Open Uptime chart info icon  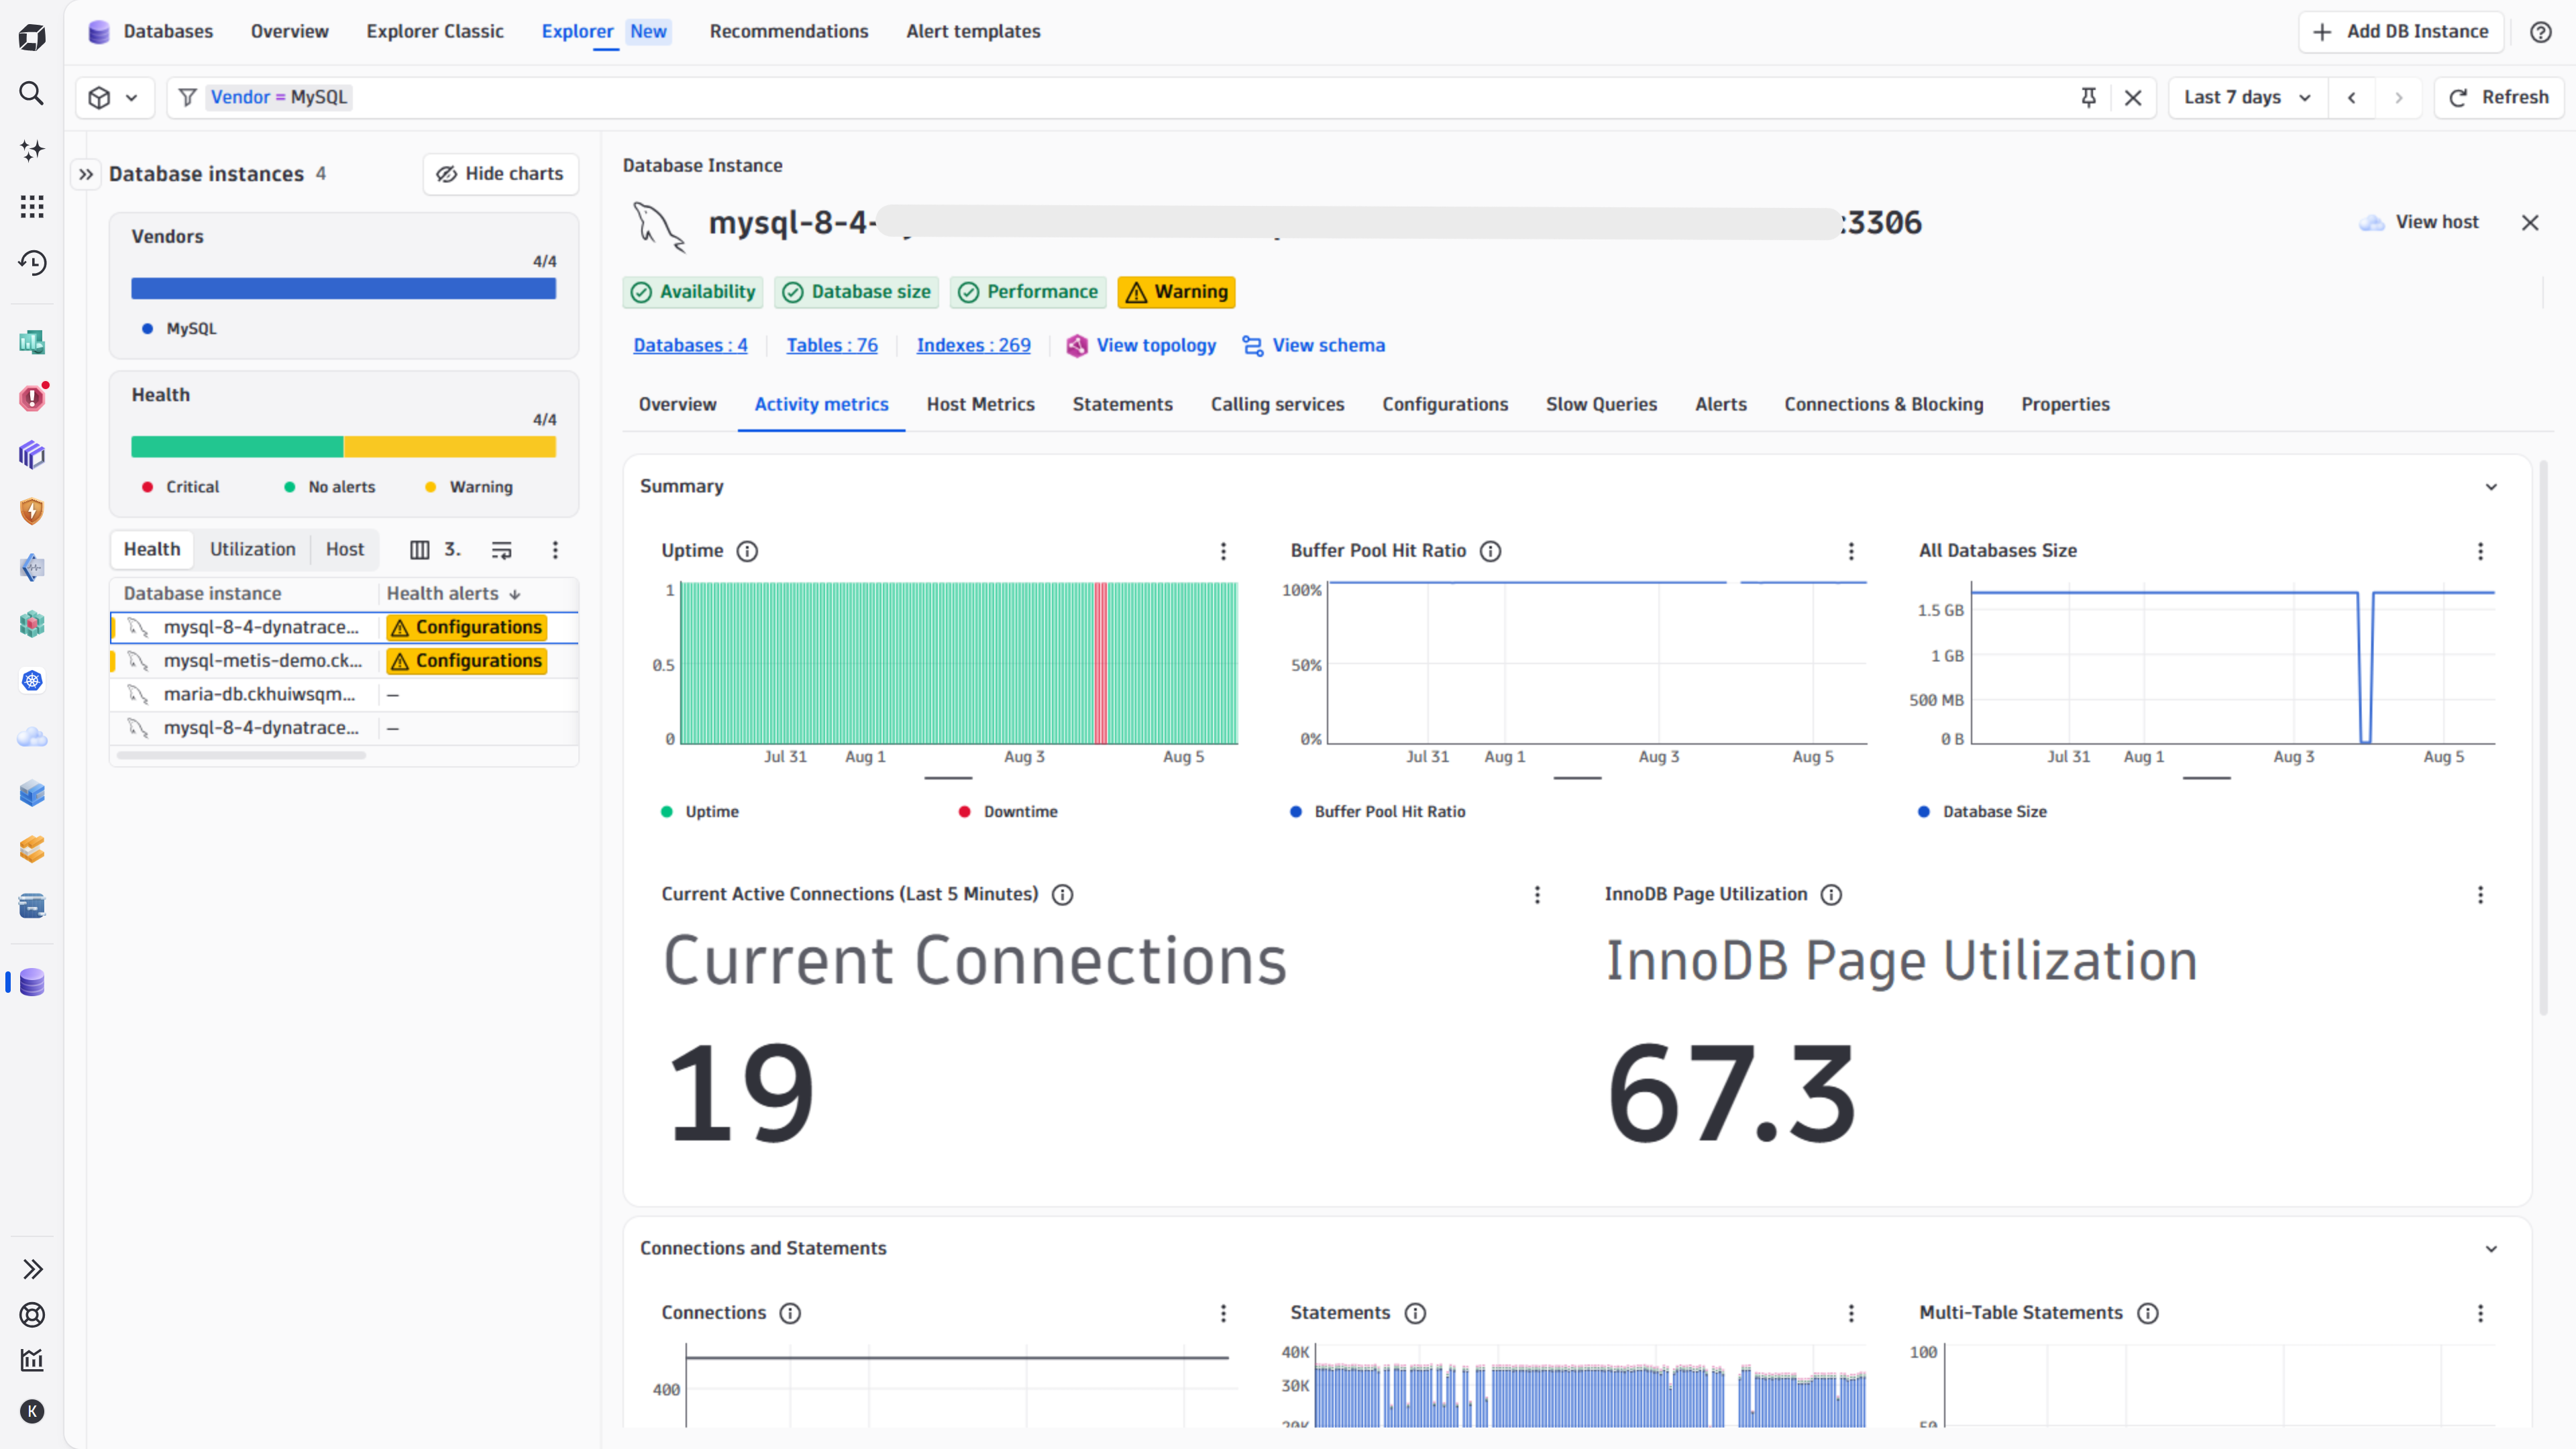click(x=747, y=551)
